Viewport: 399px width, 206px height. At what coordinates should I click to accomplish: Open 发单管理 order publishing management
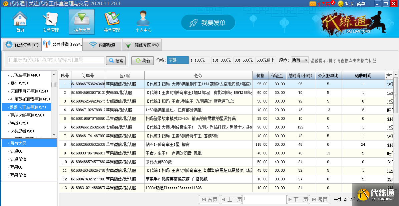pos(51,21)
